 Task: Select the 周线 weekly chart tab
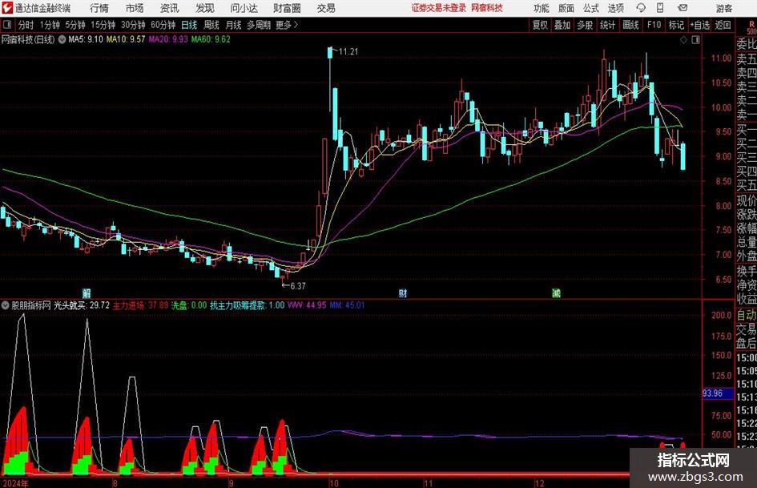click(x=211, y=25)
